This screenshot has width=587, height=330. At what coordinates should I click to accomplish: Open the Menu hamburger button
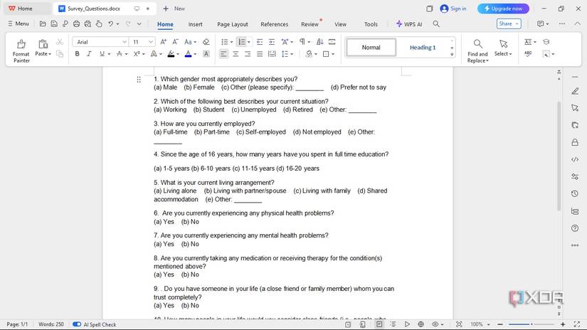coord(18,23)
